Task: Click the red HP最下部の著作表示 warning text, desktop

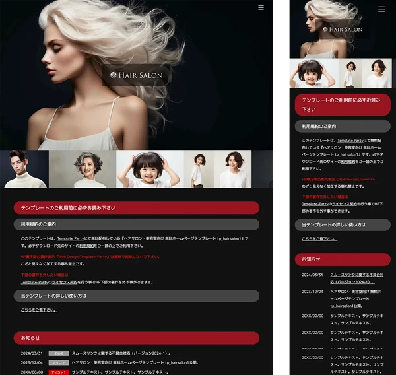Action: click(x=90, y=256)
